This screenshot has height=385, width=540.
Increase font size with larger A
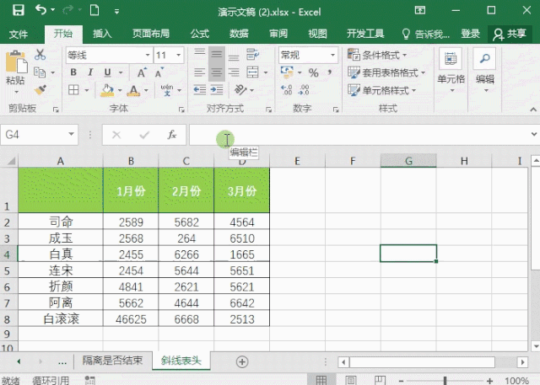point(142,72)
